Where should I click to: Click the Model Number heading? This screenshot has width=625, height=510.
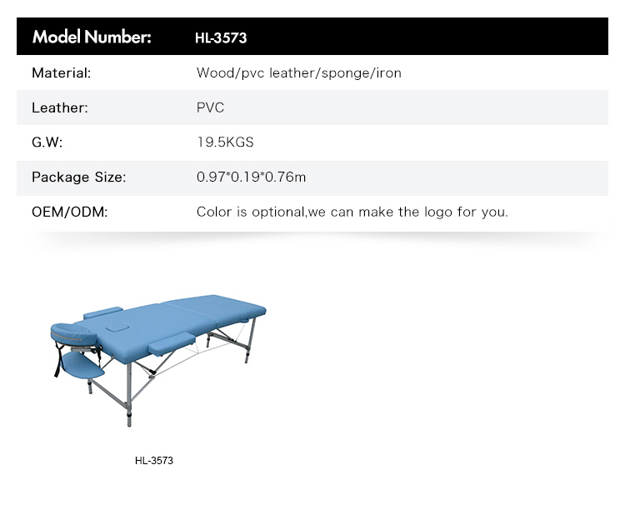point(92,37)
